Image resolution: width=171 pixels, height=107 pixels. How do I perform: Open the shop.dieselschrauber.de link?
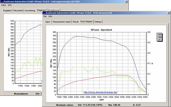100,92
